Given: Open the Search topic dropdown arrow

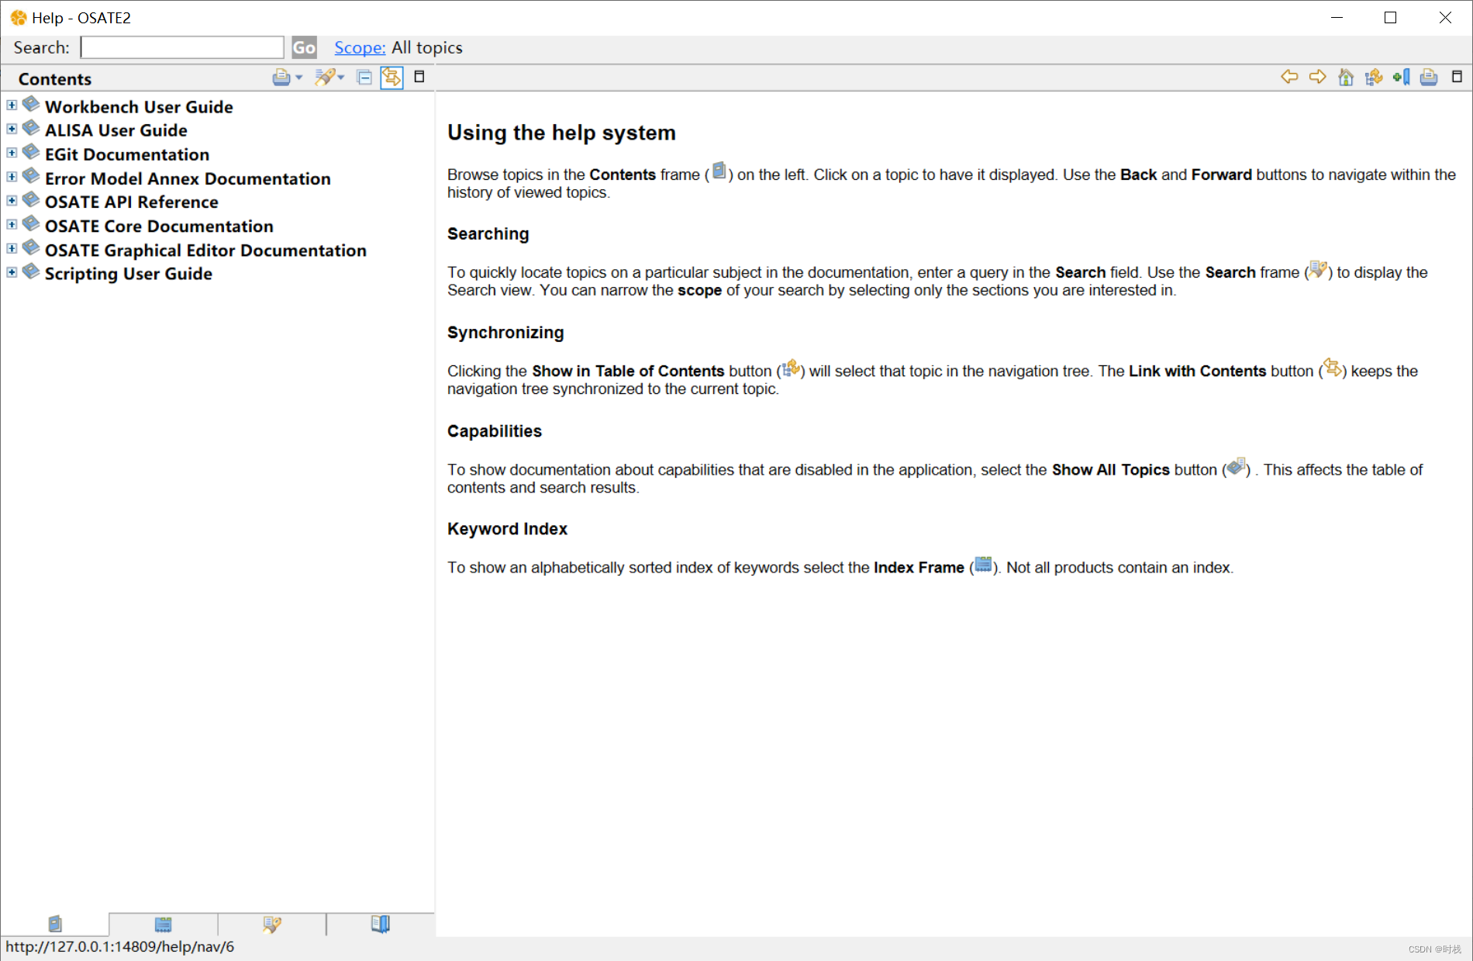Looking at the screenshot, I should pyautogui.click(x=341, y=78).
